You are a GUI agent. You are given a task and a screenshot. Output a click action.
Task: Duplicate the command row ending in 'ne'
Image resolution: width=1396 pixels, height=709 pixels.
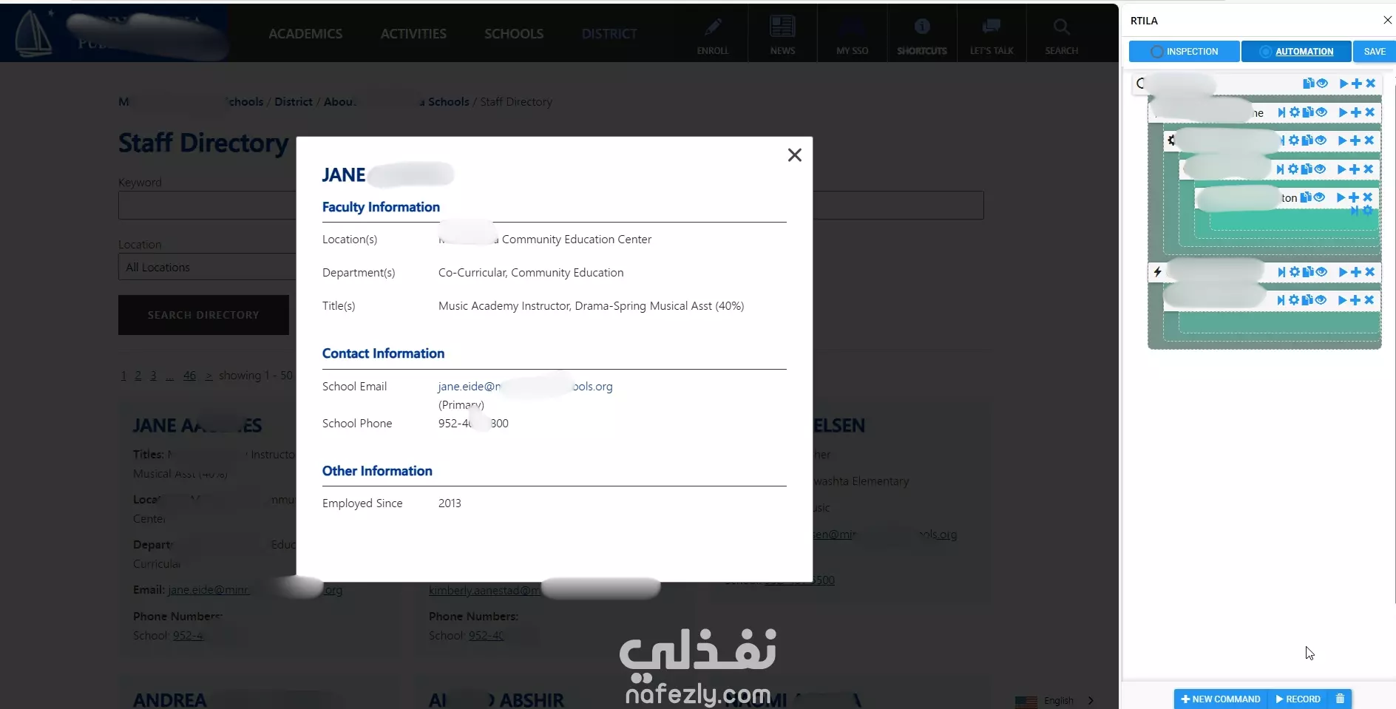[1308, 112]
